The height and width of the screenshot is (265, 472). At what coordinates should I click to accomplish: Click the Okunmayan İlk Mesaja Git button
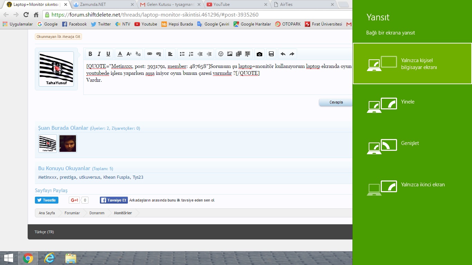(58, 37)
